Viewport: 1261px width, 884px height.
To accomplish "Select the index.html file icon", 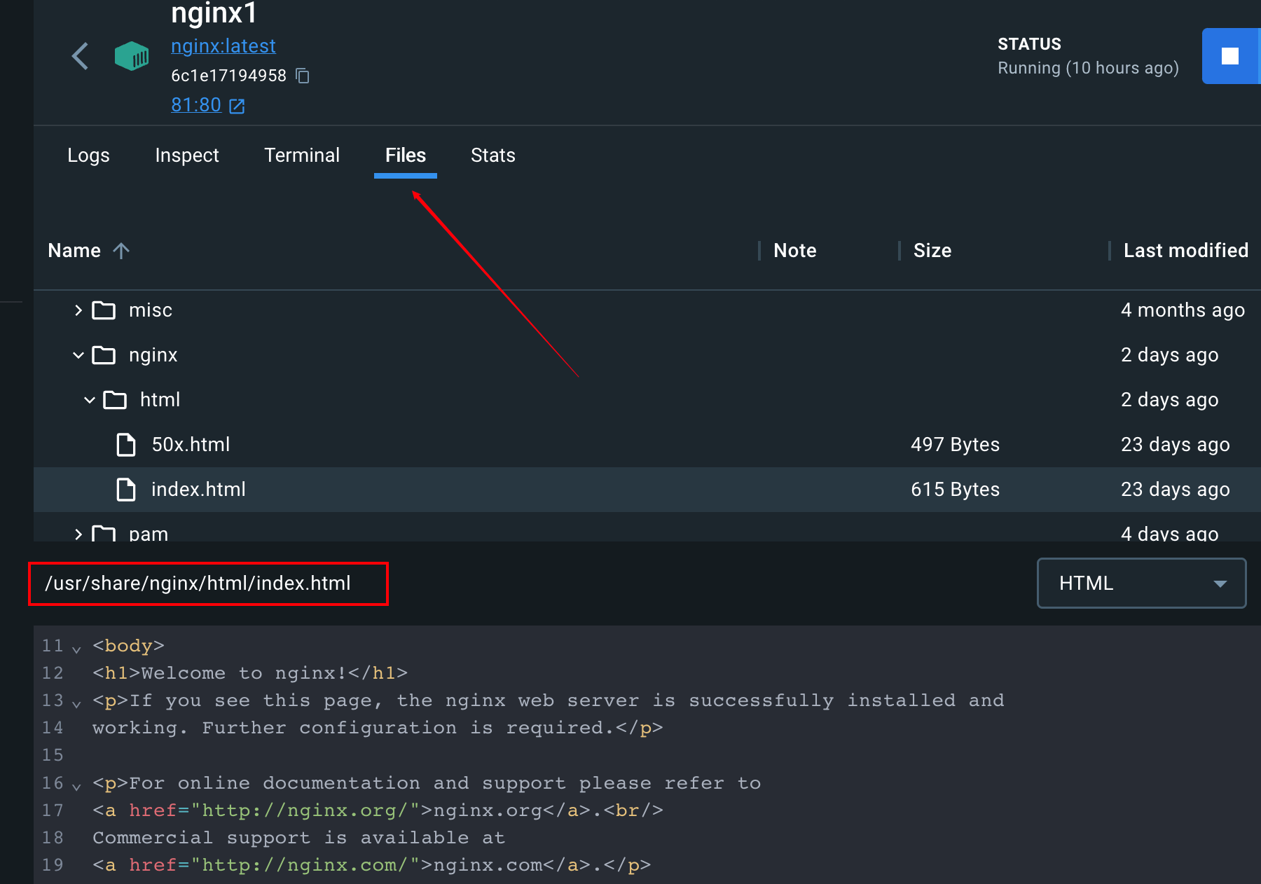I will (126, 490).
